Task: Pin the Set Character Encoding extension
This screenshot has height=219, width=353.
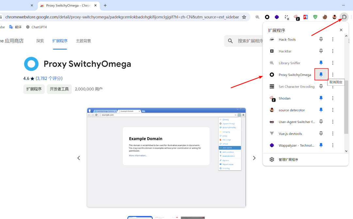Action: [321, 86]
